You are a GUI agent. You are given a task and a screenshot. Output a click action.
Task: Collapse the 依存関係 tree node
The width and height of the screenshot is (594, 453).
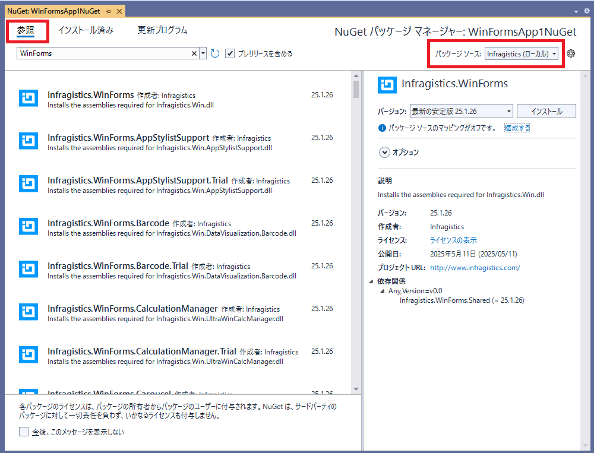pyautogui.click(x=371, y=281)
